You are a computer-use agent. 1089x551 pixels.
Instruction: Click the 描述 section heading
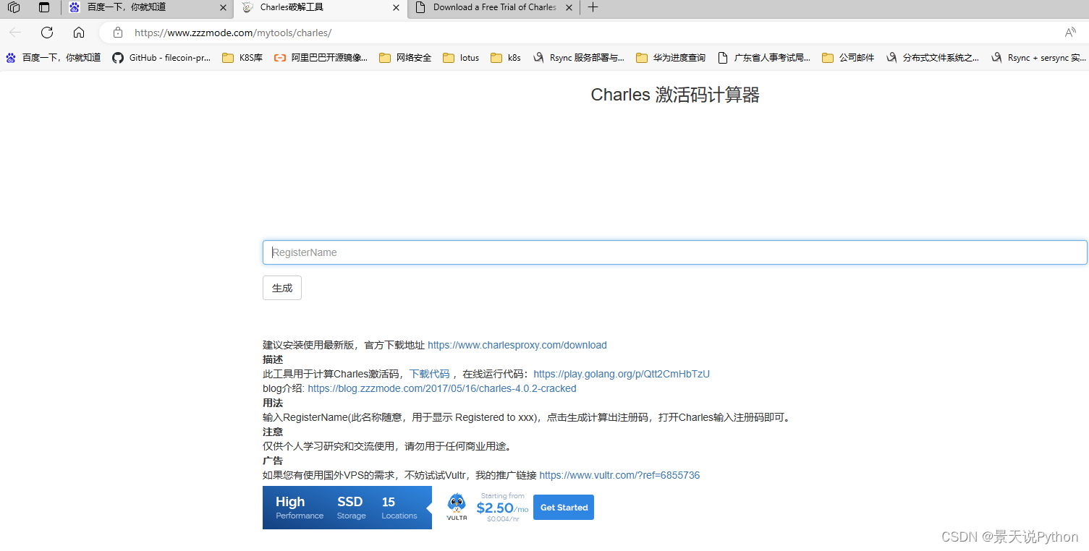click(x=273, y=359)
